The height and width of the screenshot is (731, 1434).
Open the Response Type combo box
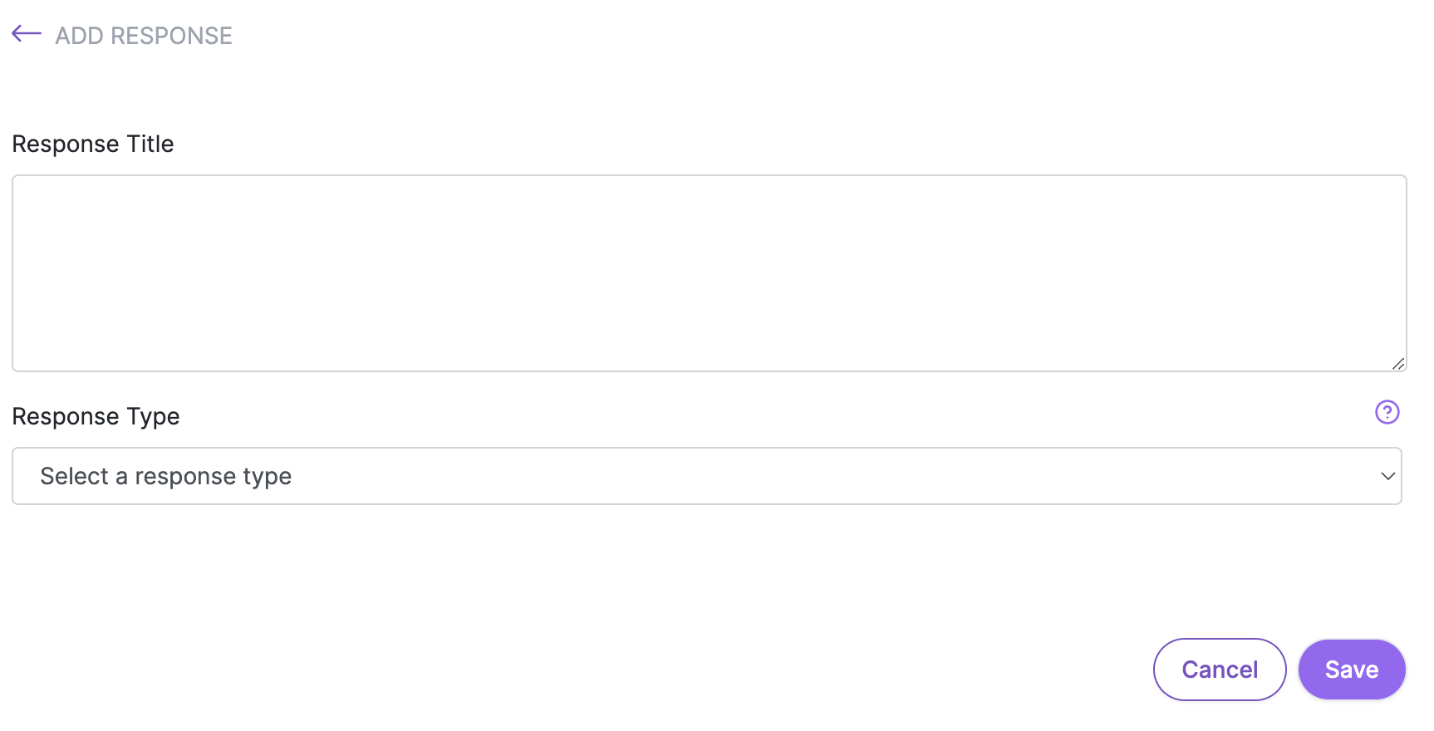pyautogui.click(x=707, y=476)
